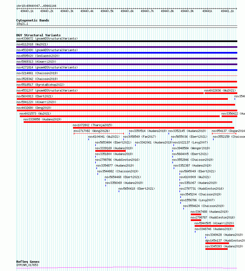Select nsv3528342 (Chaisson2019) label
This screenshot has height=271, width=245.
pyautogui.click(x=37, y=79)
